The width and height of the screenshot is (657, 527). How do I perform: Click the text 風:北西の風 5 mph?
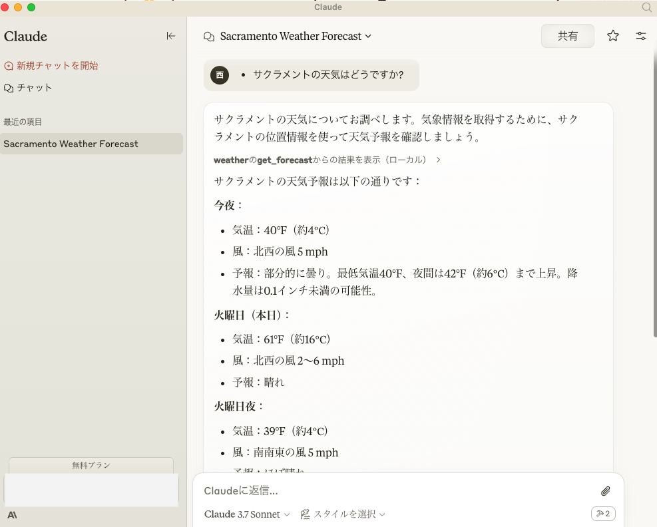(280, 252)
